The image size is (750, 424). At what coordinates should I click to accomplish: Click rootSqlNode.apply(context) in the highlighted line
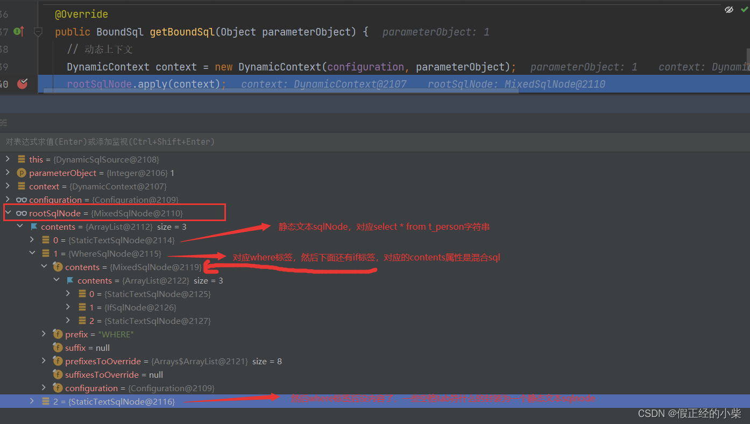[x=144, y=84]
